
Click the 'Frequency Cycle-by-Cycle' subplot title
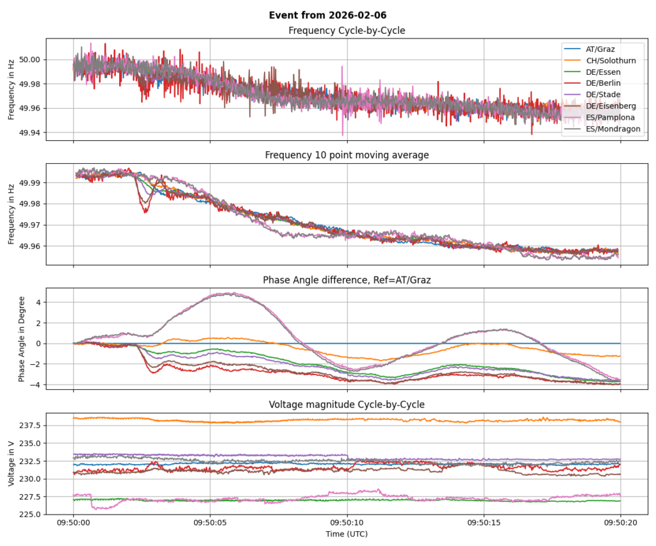tap(347, 31)
